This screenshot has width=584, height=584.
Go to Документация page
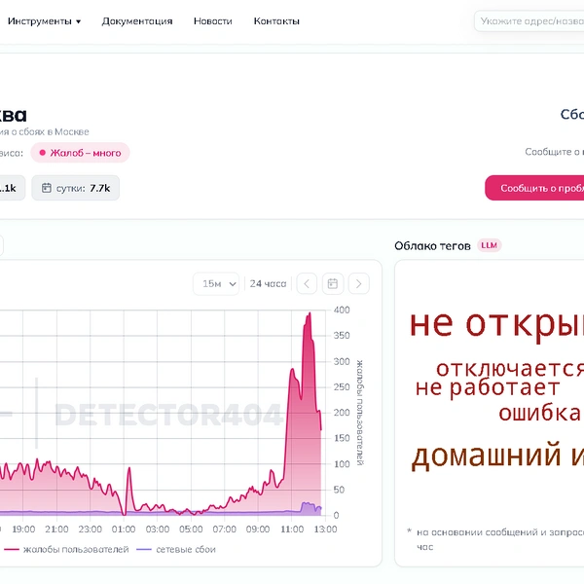pos(137,21)
